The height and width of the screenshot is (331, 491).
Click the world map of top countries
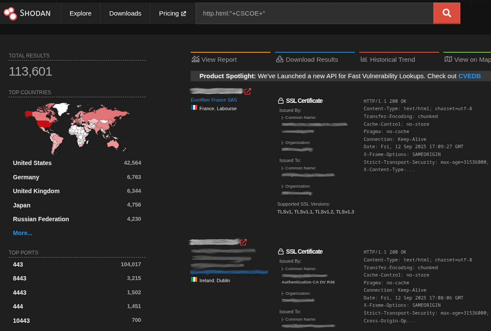[x=77, y=128]
